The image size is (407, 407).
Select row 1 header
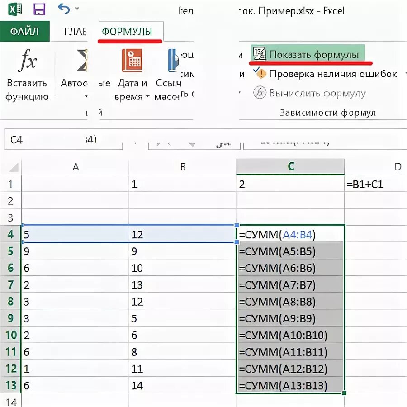pyautogui.click(x=10, y=184)
